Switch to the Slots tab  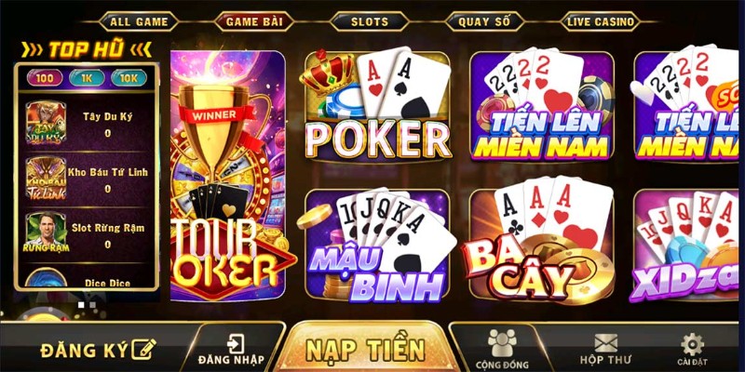pos(369,21)
